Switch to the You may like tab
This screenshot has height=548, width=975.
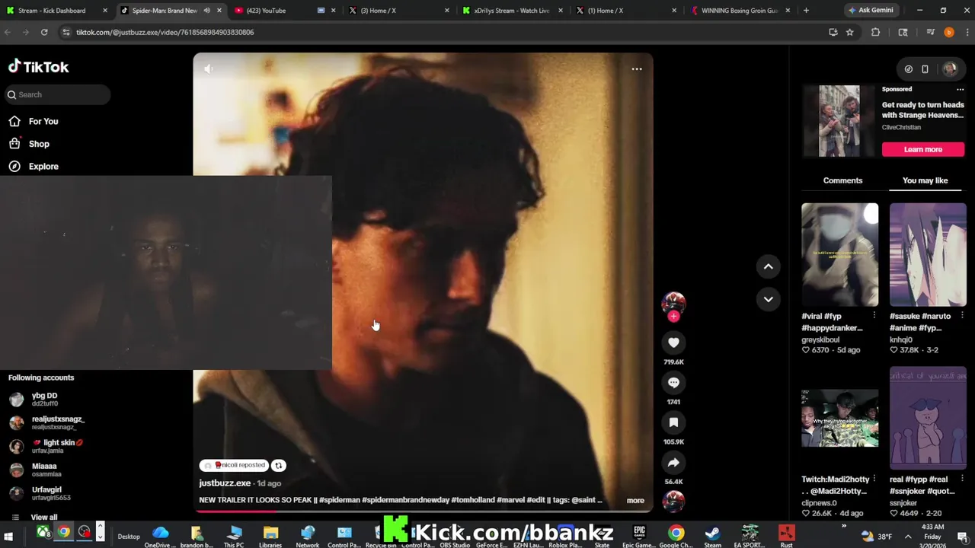point(925,180)
